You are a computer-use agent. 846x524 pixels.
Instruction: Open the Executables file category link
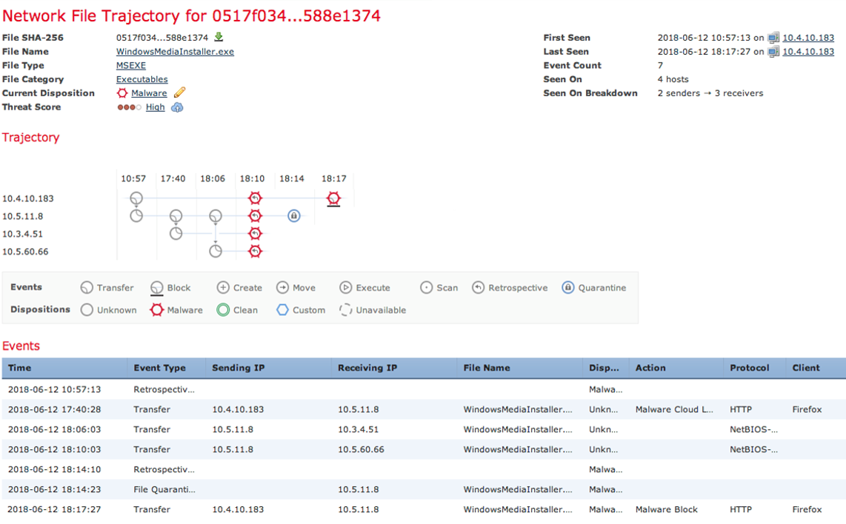pyautogui.click(x=141, y=79)
